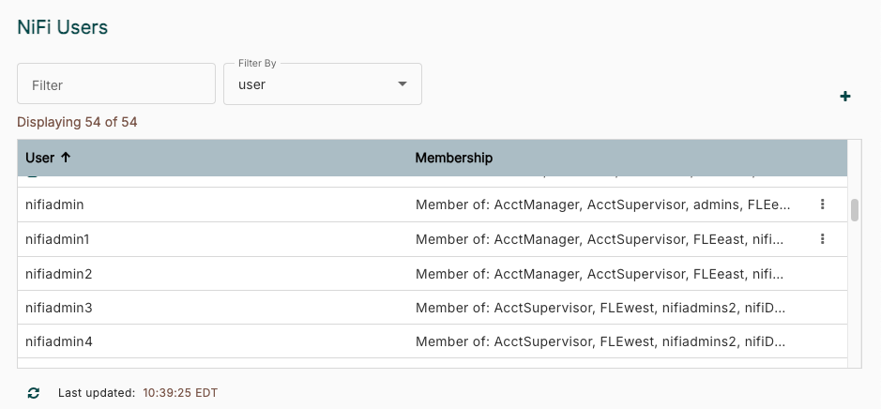Select the nifiadmin3 user name
The image size is (881, 409).
[58, 308]
